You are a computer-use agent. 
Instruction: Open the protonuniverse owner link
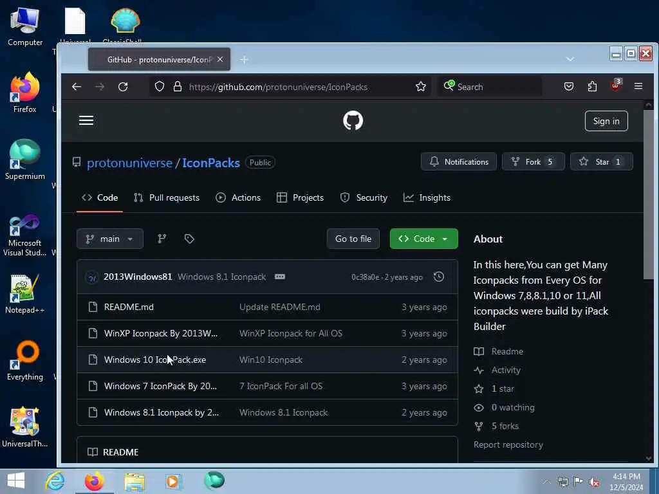tap(129, 163)
